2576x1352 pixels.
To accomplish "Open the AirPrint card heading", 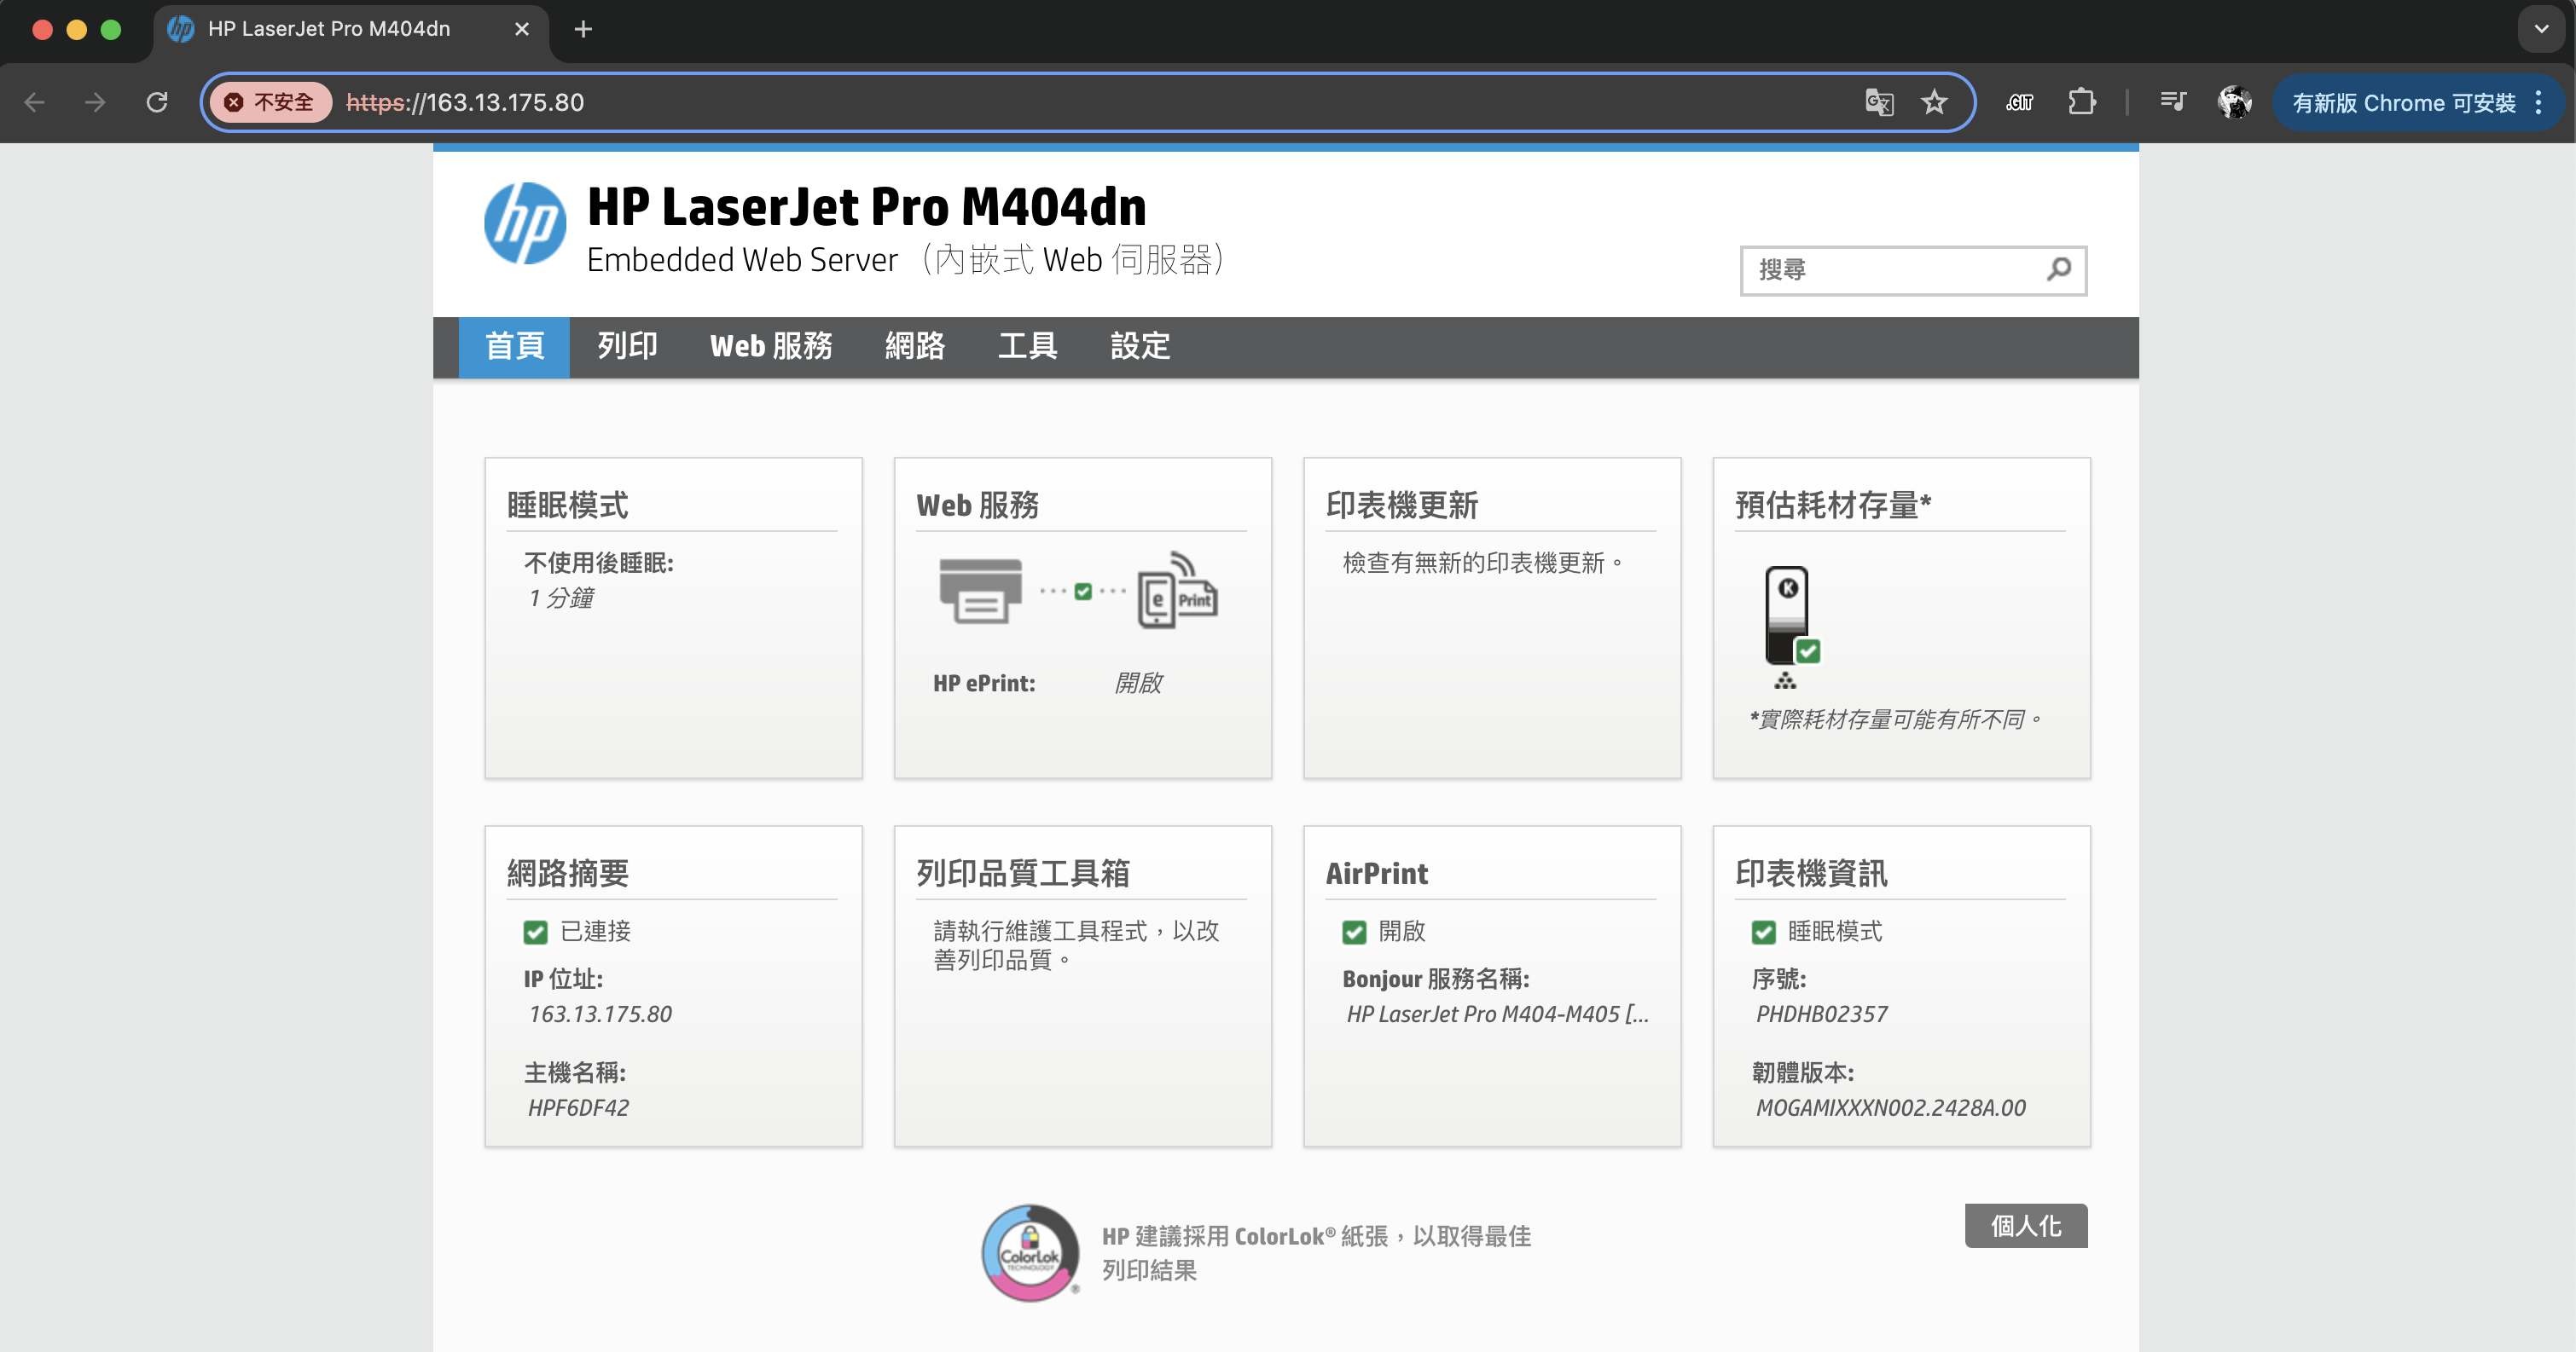I will point(1377,874).
